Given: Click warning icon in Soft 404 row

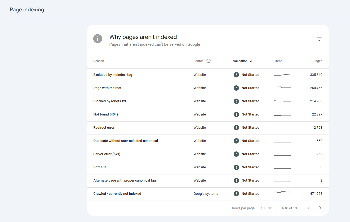Looking at the screenshot, I should [236, 167].
